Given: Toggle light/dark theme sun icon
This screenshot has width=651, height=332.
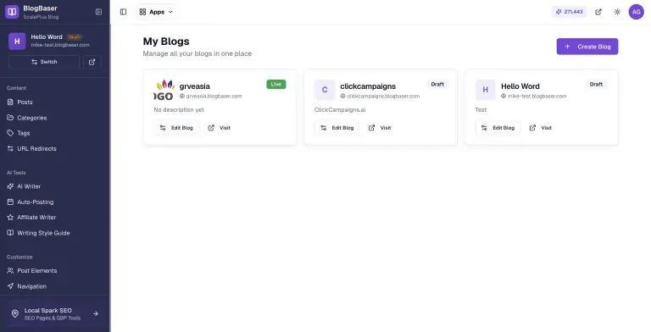Looking at the screenshot, I should click(x=617, y=12).
